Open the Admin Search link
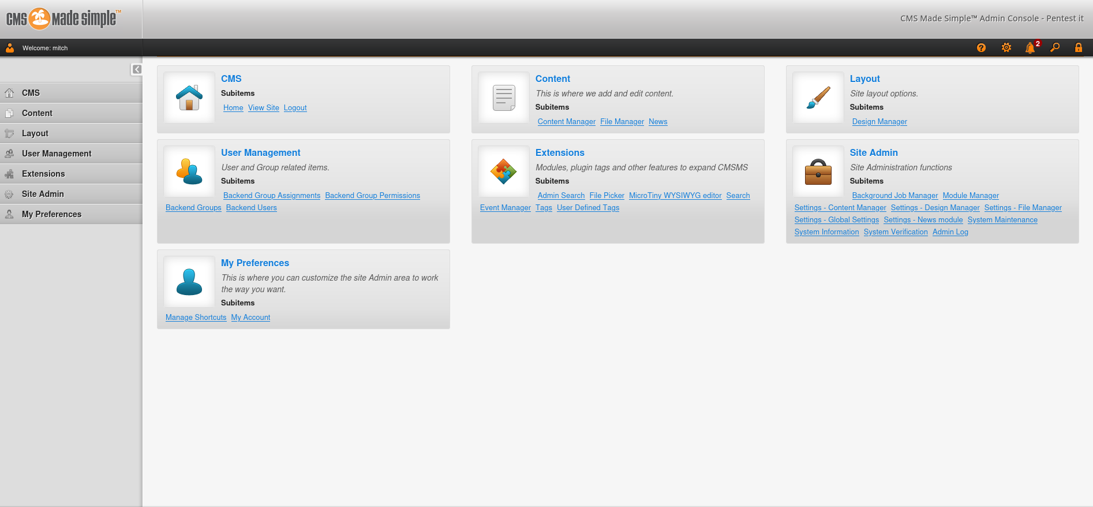The height and width of the screenshot is (507, 1093). (561, 196)
